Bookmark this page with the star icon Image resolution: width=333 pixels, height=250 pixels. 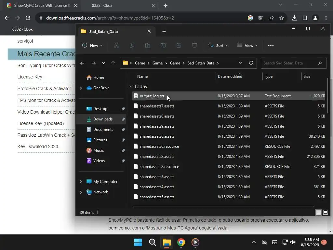282,18
